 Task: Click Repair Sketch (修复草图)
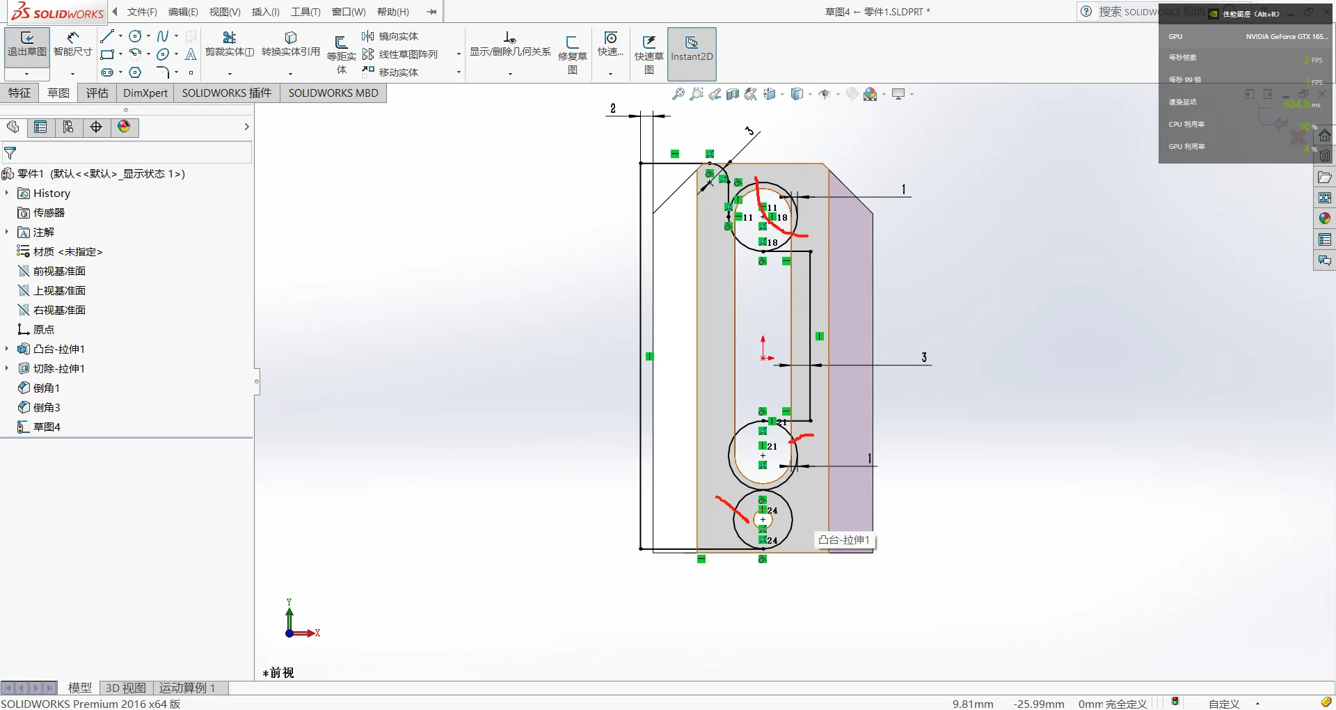(573, 54)
